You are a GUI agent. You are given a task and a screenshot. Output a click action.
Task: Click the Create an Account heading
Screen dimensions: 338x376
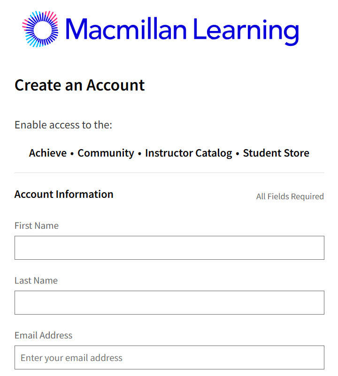pos(79,85)
